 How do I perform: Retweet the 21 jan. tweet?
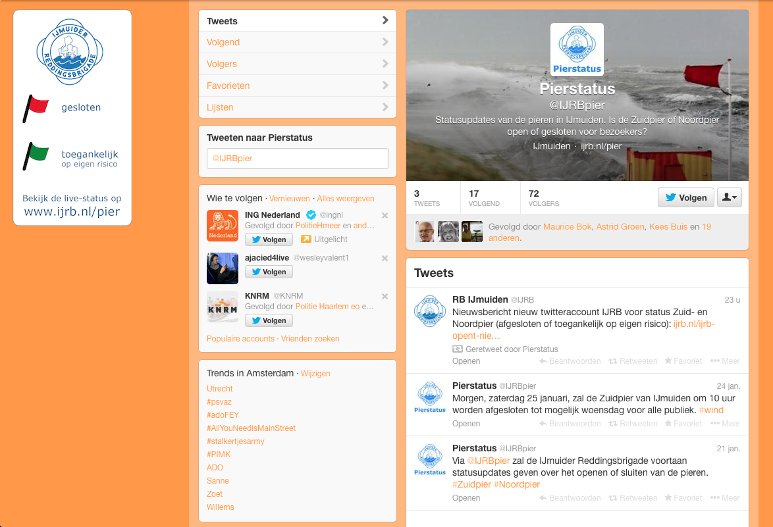tap(633, 498)
